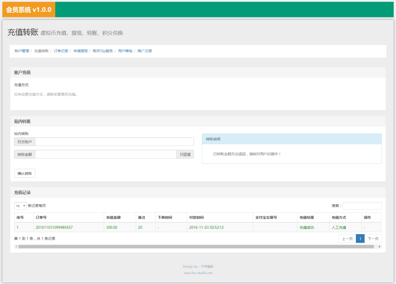The image size is (396, 284).
Task: Sort by 支付宝交易号 column header
Action: [x=275, y=218]
